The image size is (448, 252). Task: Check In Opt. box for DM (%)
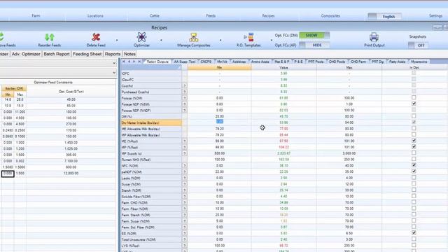414,116
